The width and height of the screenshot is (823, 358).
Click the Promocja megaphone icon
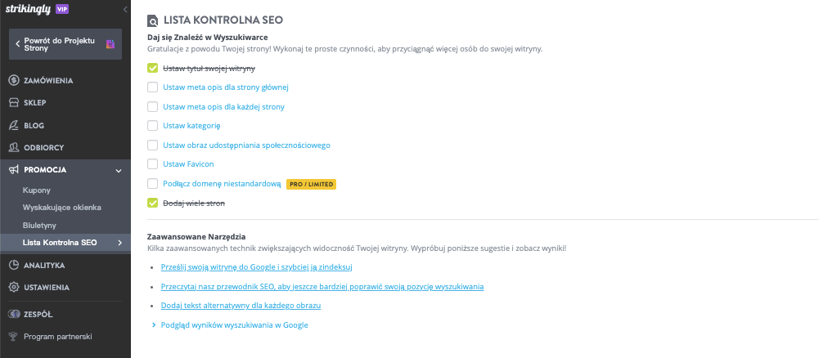[14, 170]
